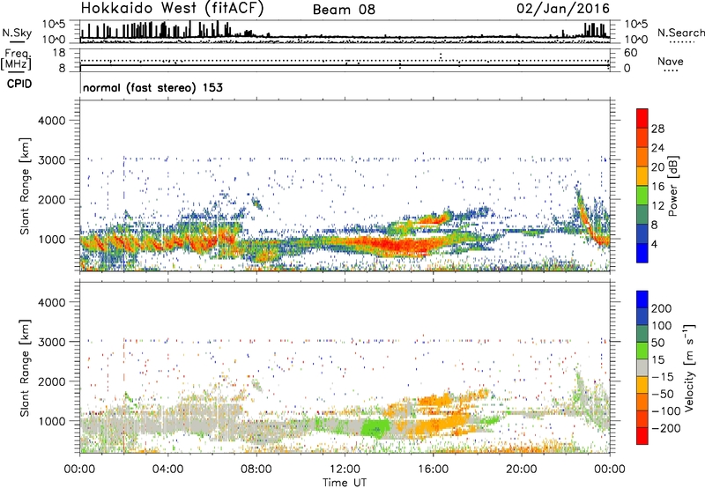Viewport: 705px width, 488px height.
Task: Click the date '02/Jan/2016'
Action: (x=563, y=9)
